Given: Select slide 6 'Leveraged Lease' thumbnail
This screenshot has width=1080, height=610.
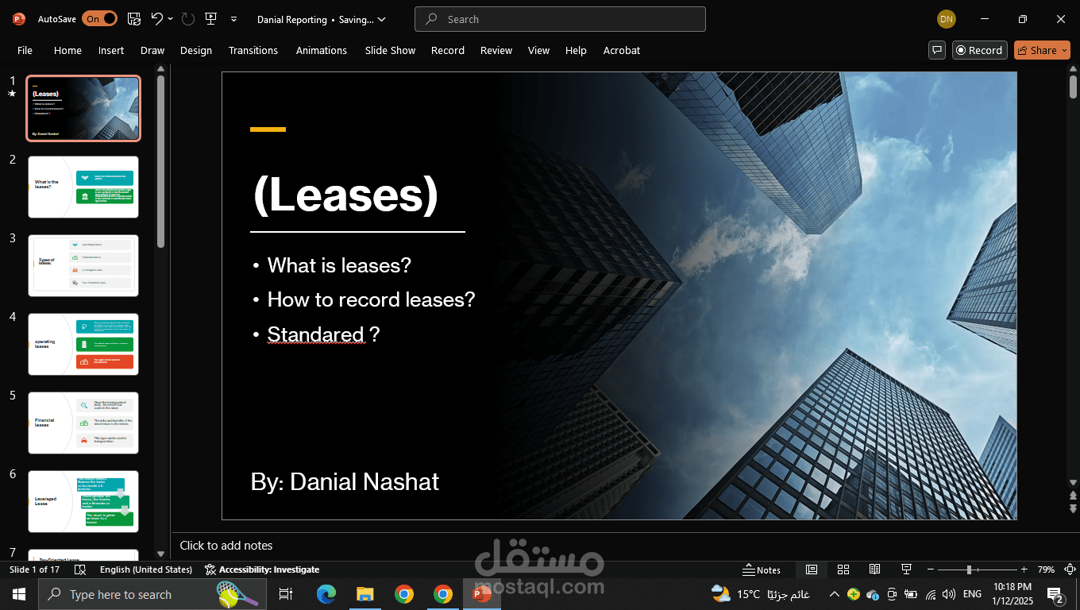Looking at the screenshot, I should click(x=83, y=501).
